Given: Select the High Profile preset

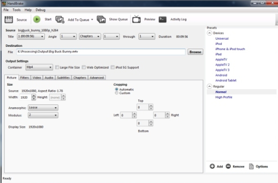Looking at the screenshot, I should pos(224,97).
